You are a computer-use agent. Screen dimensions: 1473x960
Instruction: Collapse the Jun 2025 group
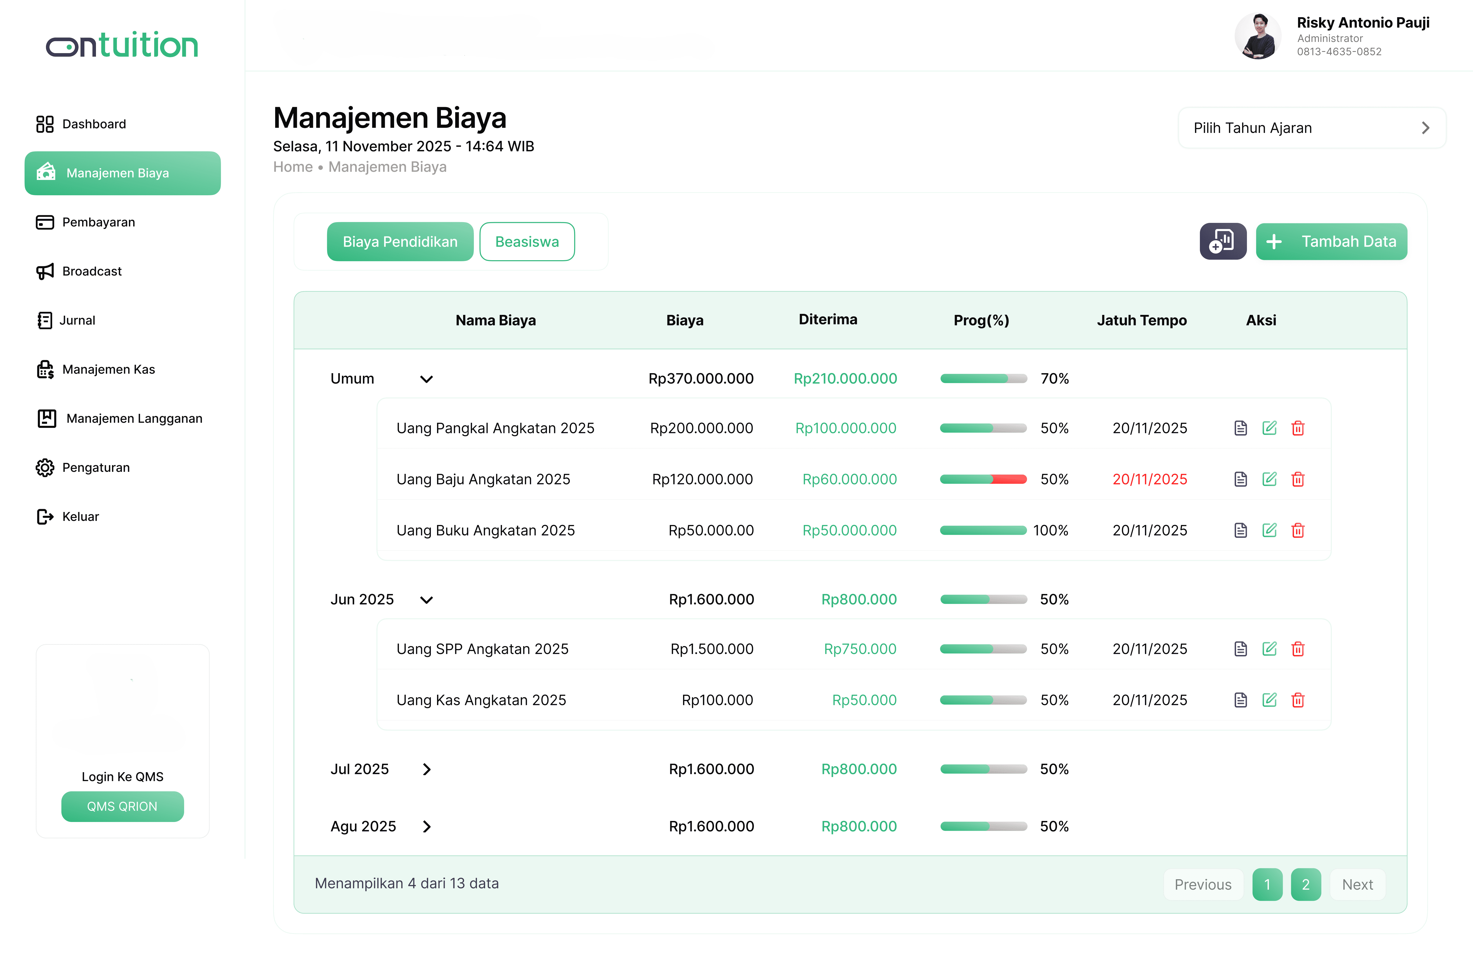coord(426,600)
